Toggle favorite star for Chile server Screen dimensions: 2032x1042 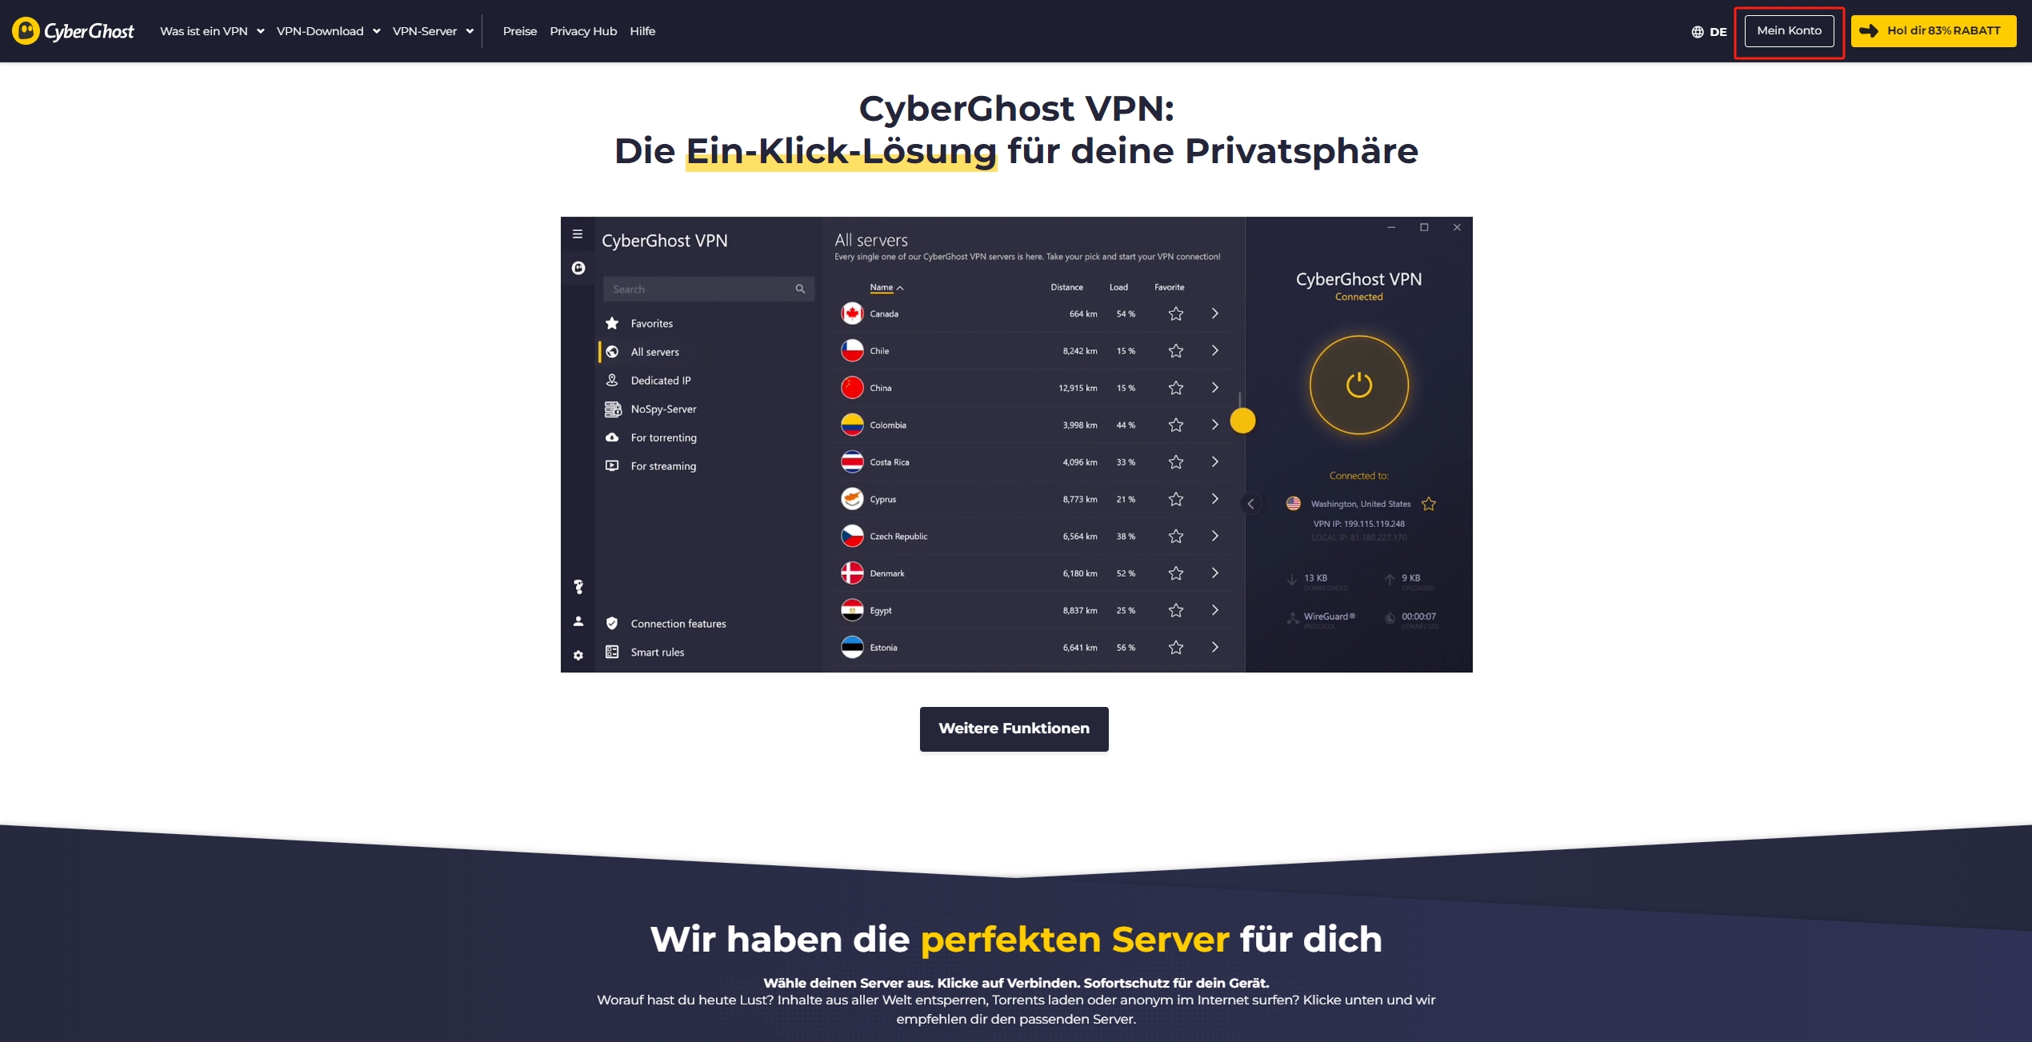[1172, 351]
